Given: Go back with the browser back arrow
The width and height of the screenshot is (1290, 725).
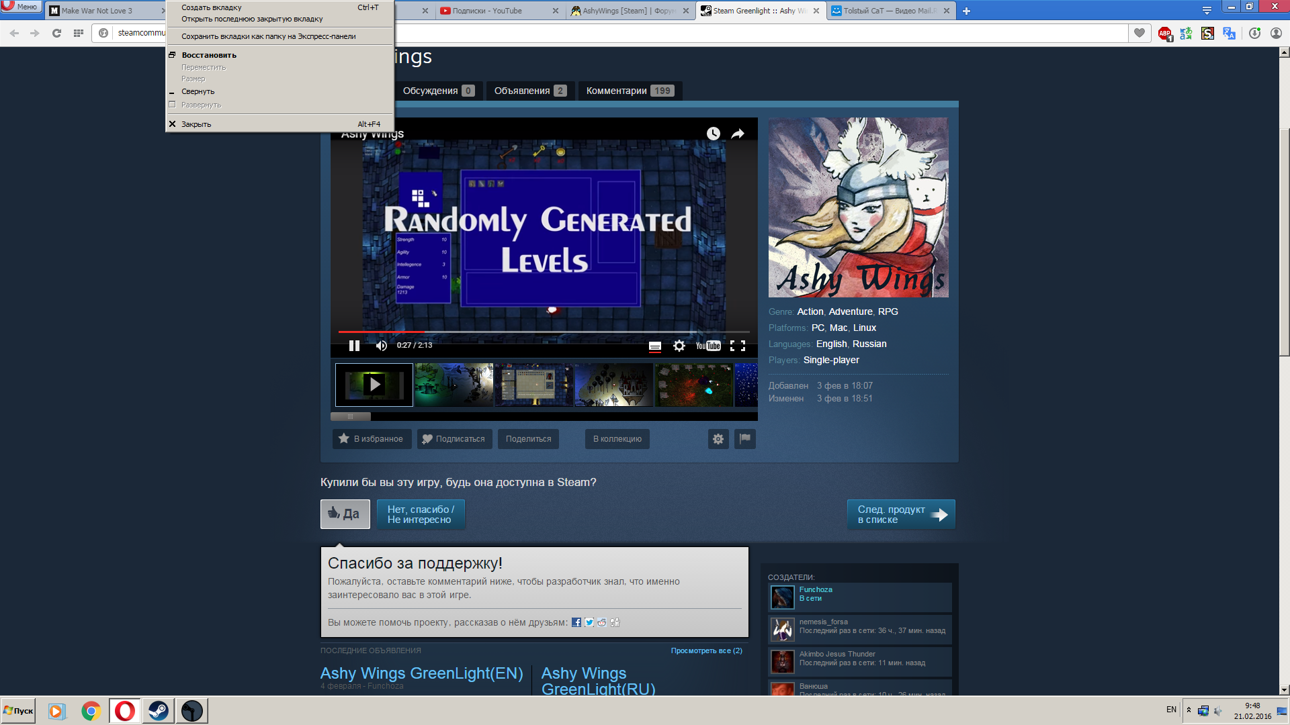Looking at the screenshot, I should coord(14,33).
